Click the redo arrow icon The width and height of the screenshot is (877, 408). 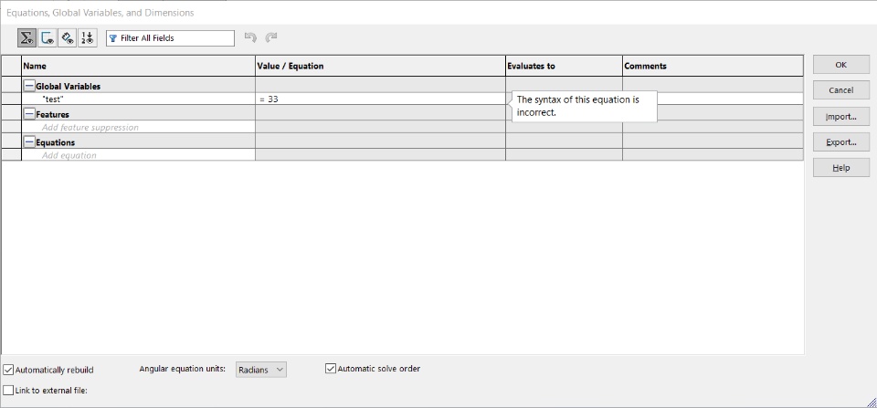pos(271,38)
